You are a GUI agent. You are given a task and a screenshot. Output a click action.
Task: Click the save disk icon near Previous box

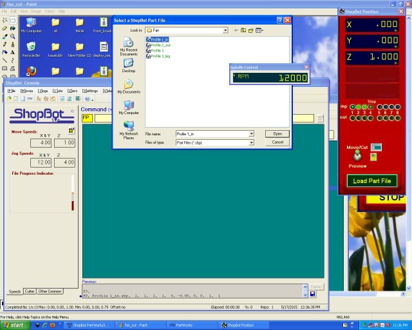tap(313, 294)
